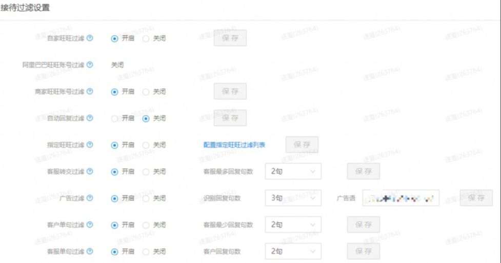Click the 客服转交过滤 label
This screenshot has height=263, width=501.
[x=66, y=172]
